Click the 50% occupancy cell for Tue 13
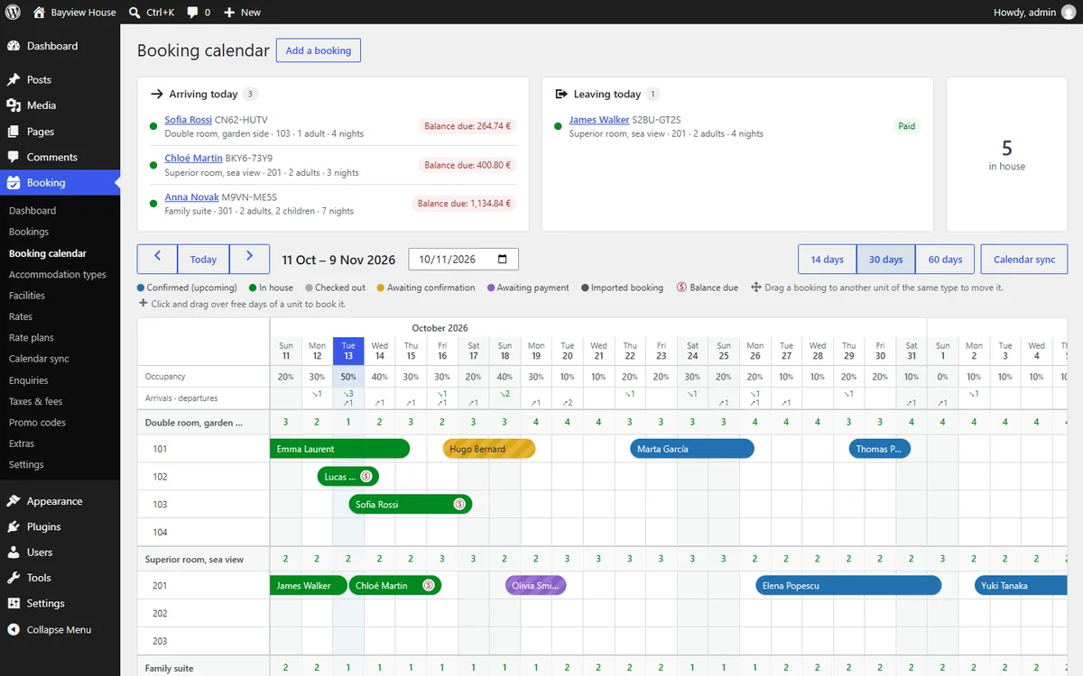This screenshot has width=1083, height=676. click(x=348, y=377)
